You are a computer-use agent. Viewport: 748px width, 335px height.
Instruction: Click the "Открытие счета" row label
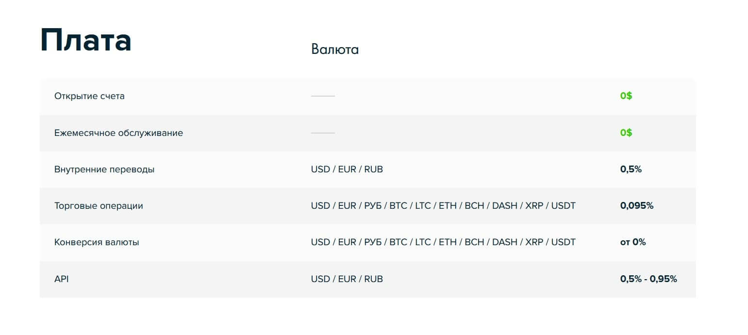89,96
